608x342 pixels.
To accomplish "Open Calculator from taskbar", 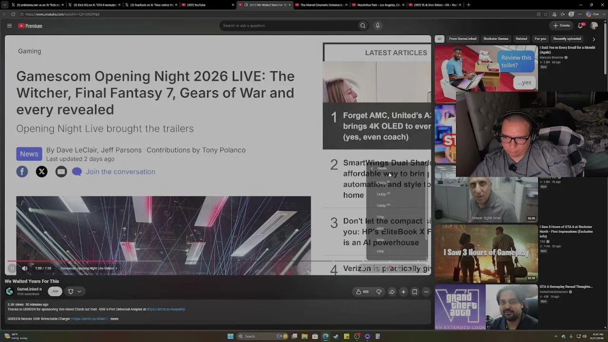I will click(378, 336).
